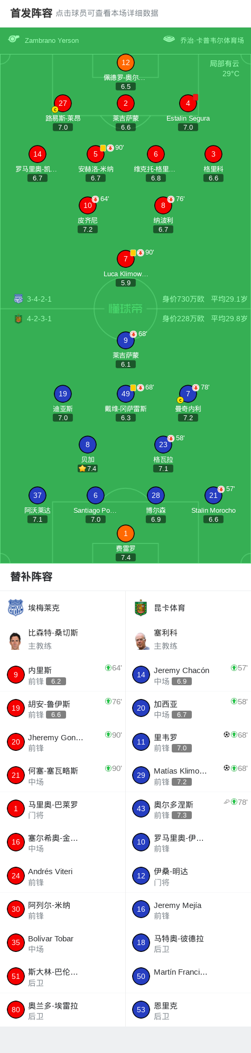The image size is (251, 1053).
Task: Open substitute Jeremy Chacón entry
Action: pyautogui.click(x=188, y=675)
